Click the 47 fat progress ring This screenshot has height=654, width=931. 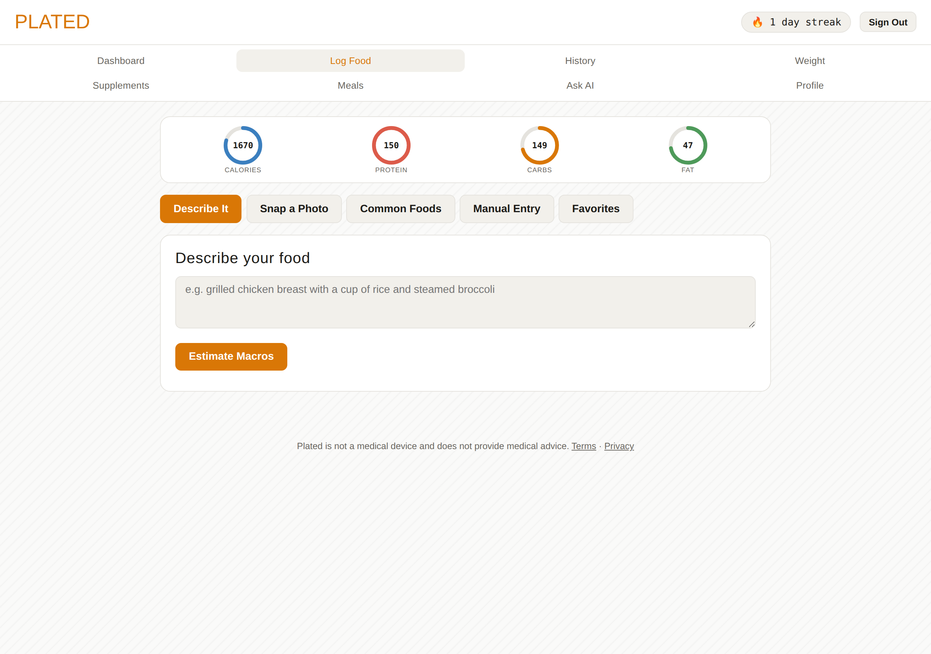click(688, 145)
